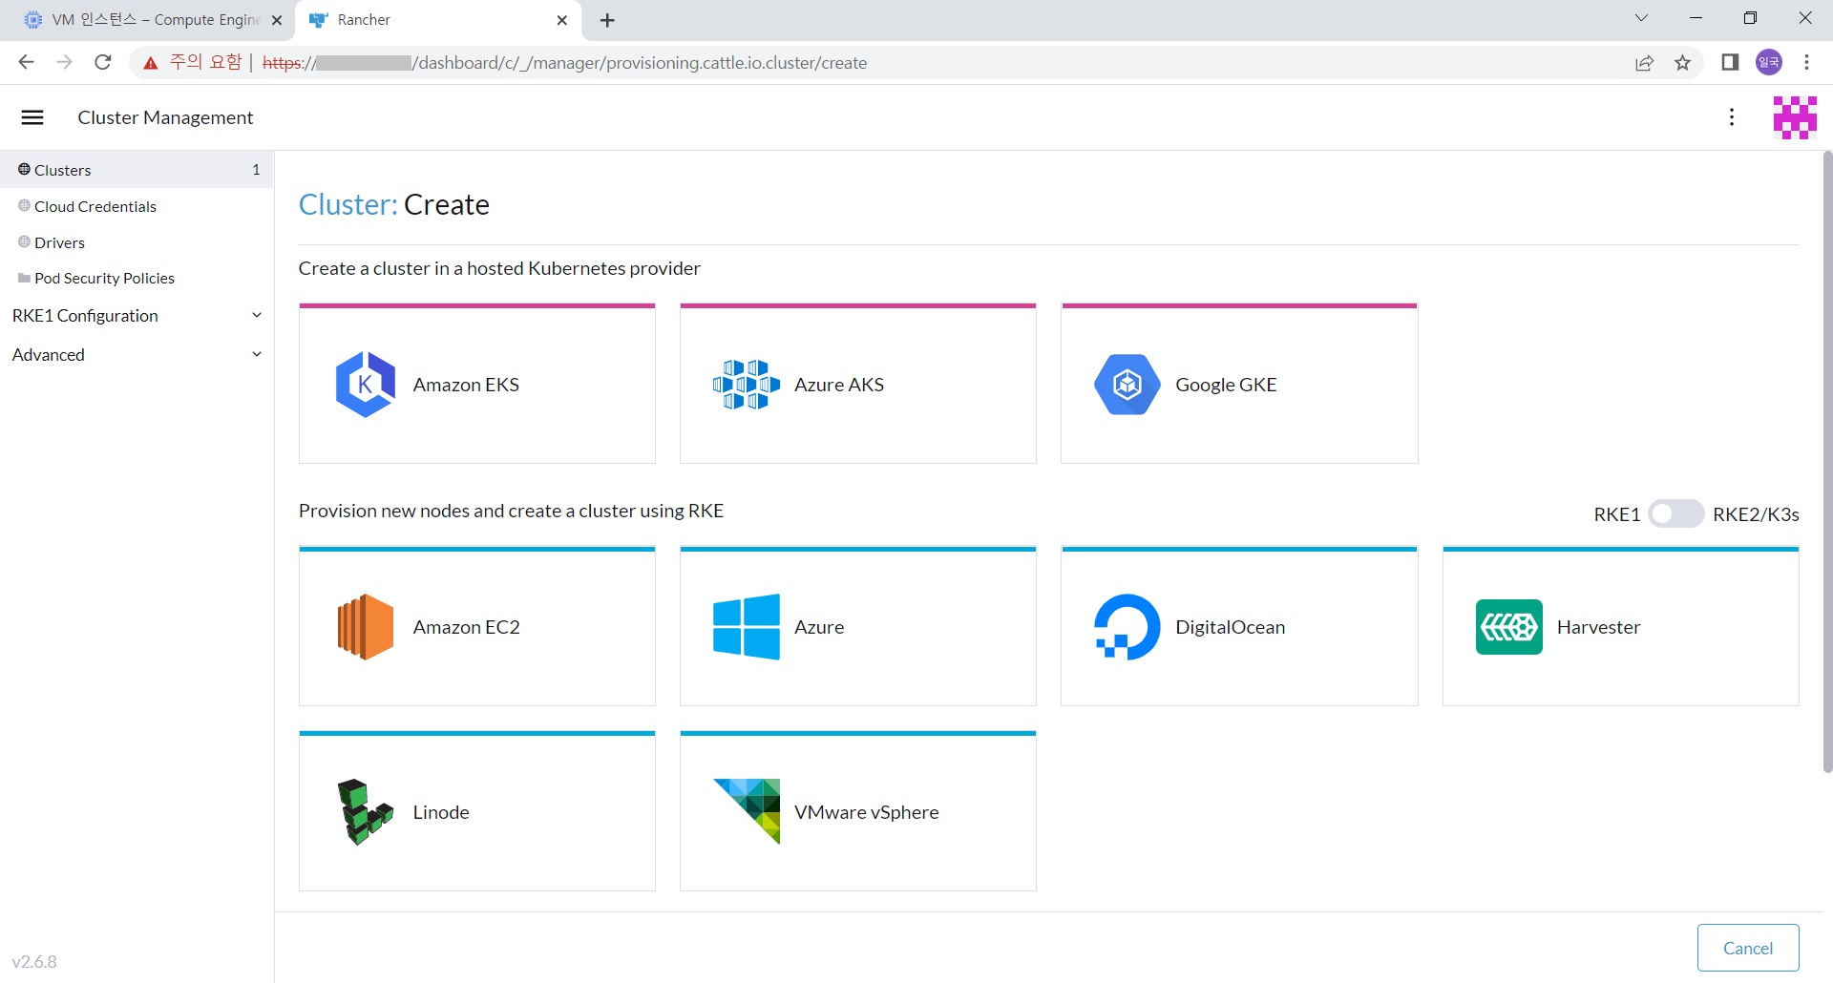
Task: Open the Chrome three-dot menu
Action: point(1806,63)
